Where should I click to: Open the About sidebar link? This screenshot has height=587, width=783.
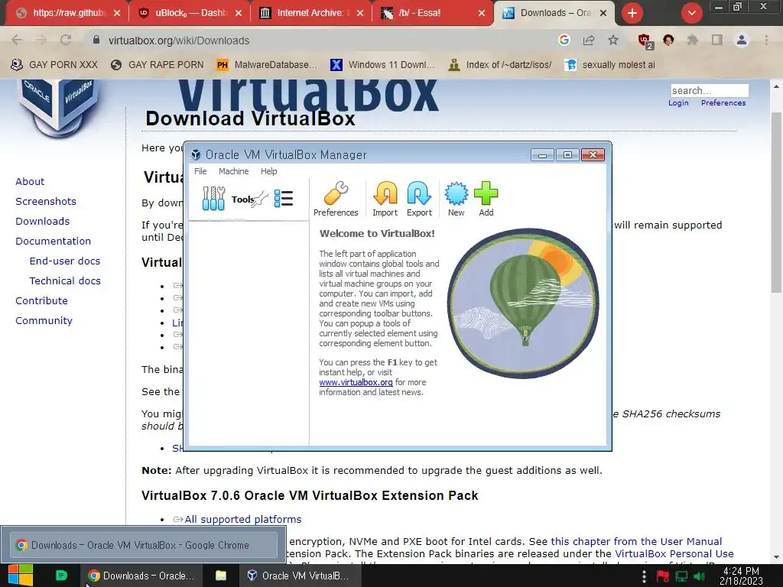[30, 182]
